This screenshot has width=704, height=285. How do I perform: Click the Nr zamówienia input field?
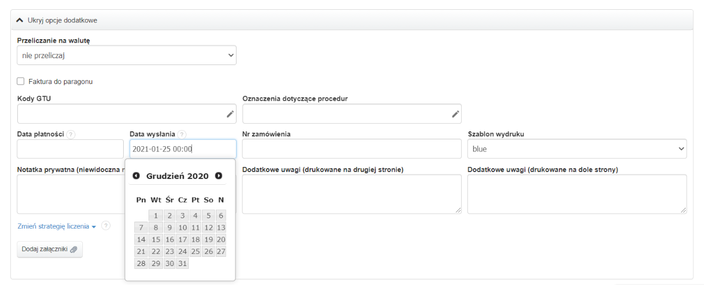(x=352, y=149)
